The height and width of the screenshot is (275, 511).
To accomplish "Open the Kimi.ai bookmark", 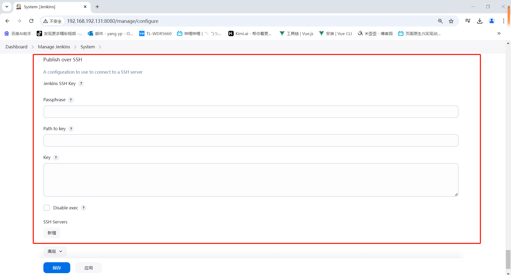I will click(x=250, y=33).
